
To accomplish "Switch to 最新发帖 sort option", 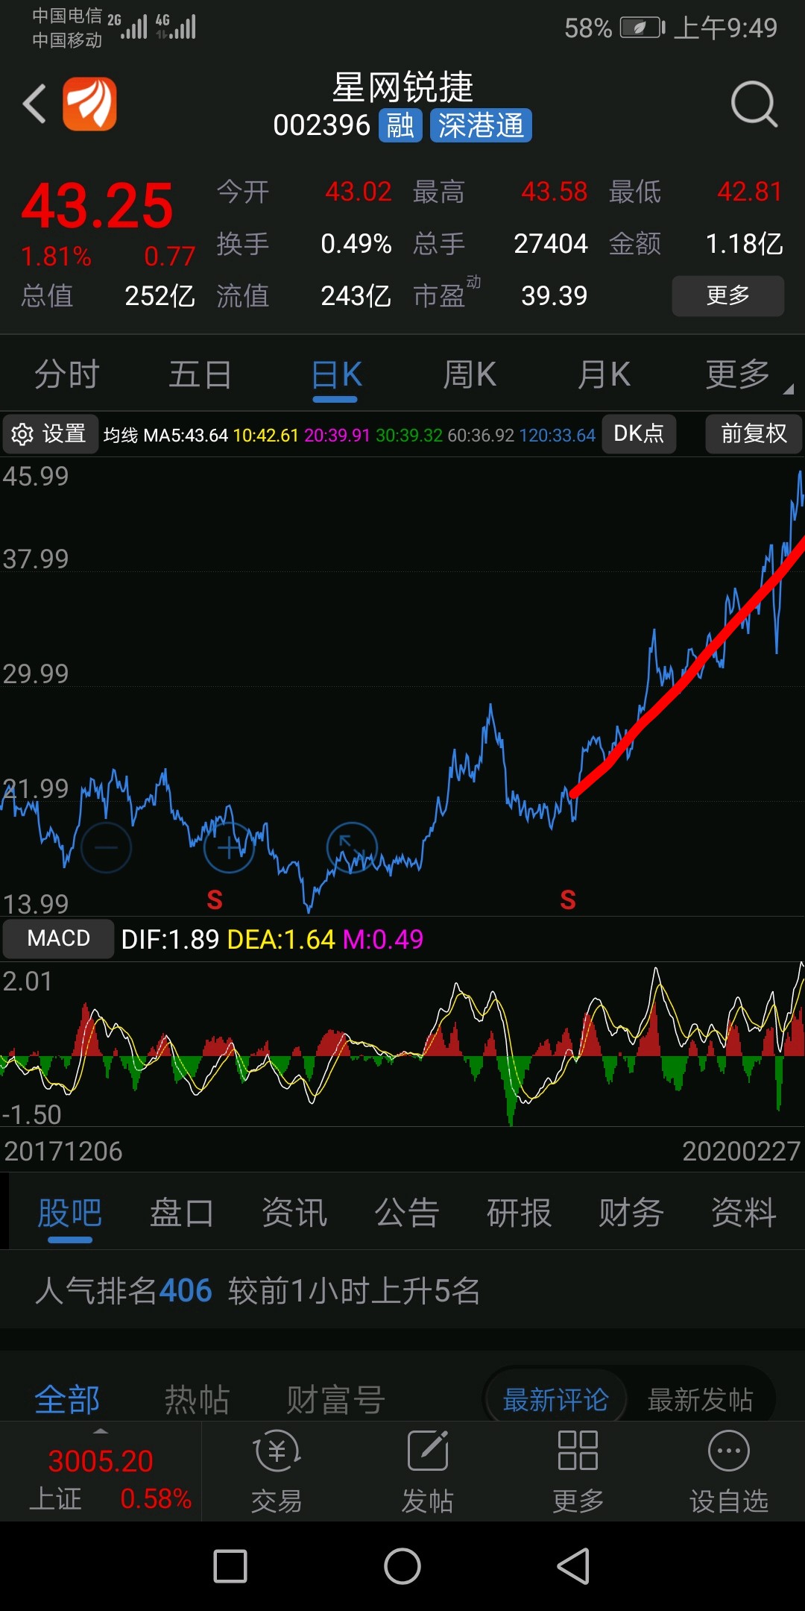I will tap(700, 1400).
